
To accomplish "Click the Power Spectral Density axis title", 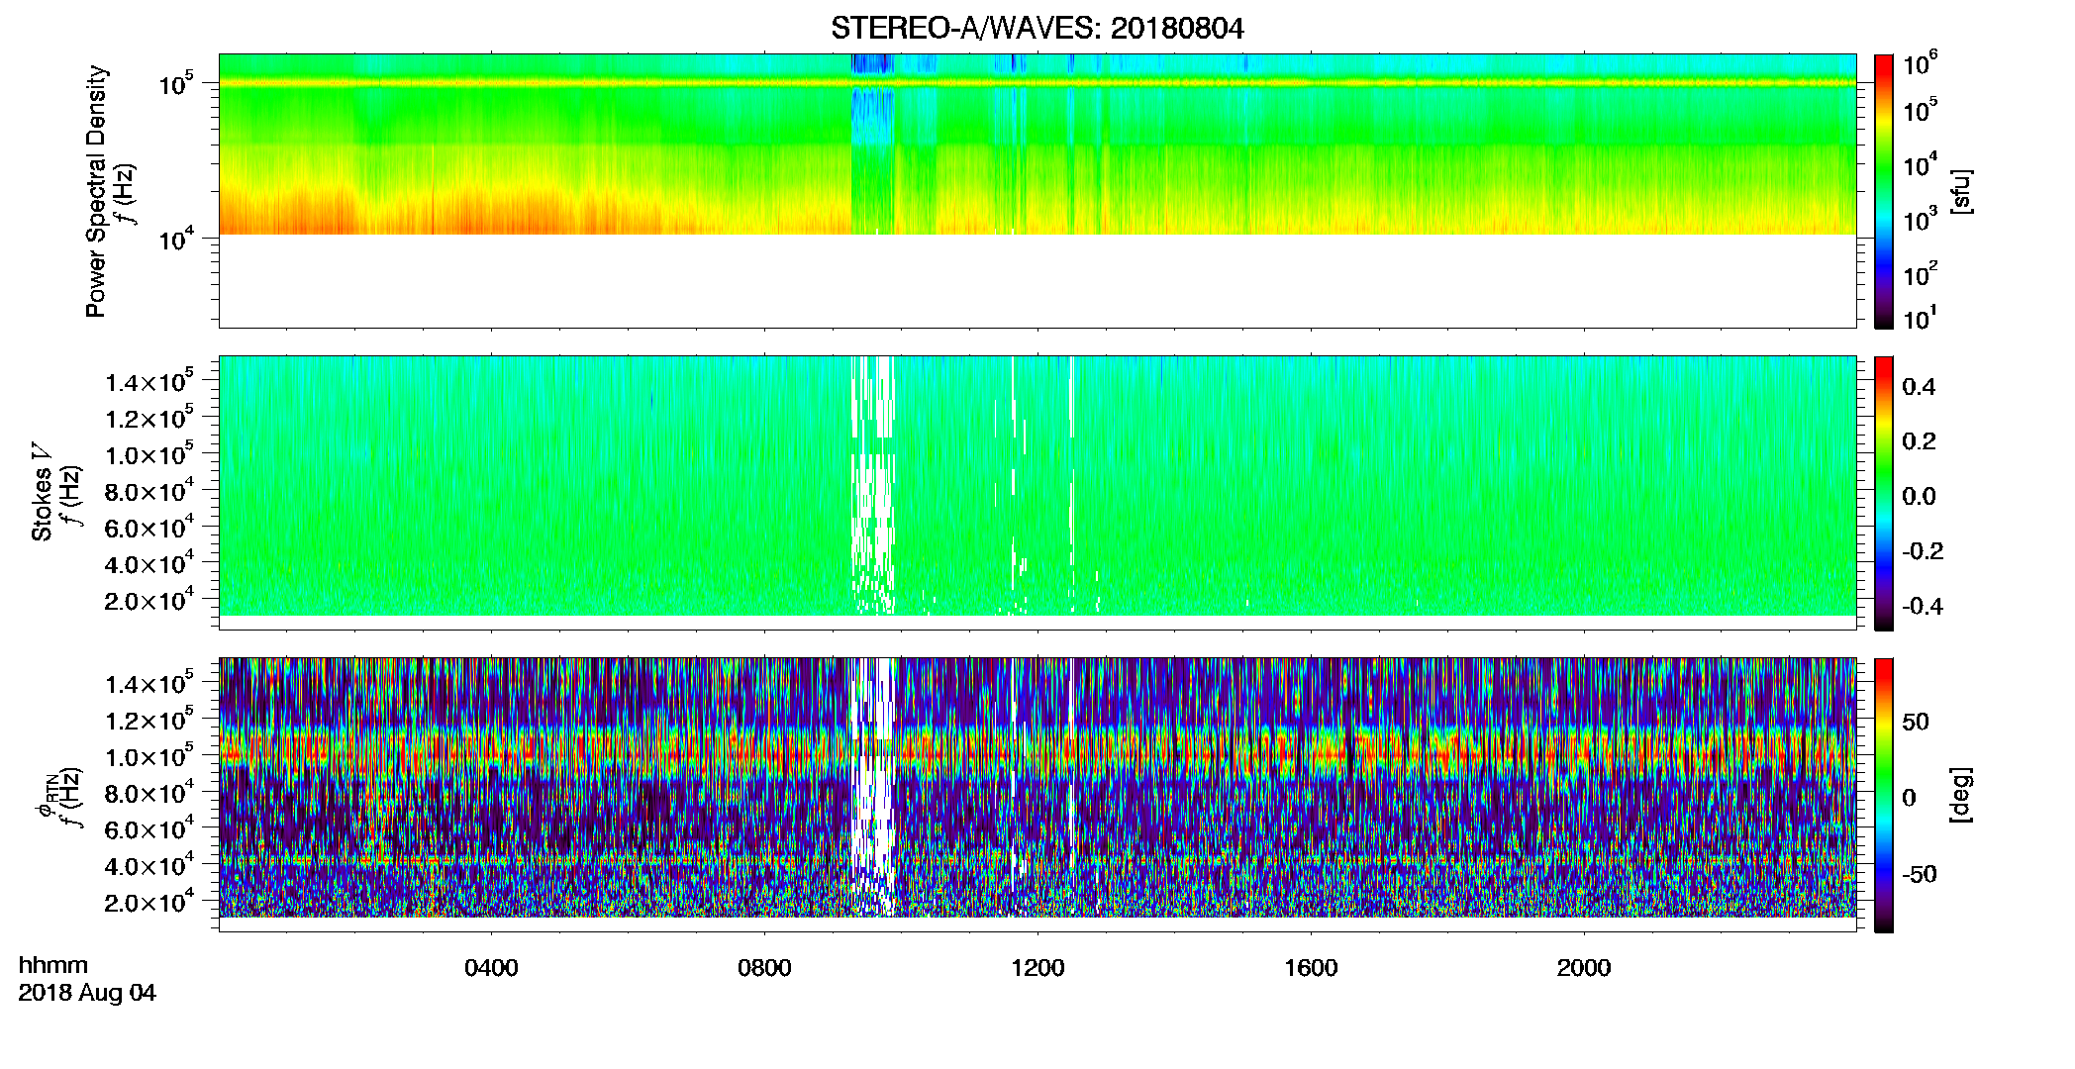I will coord(96,191).
